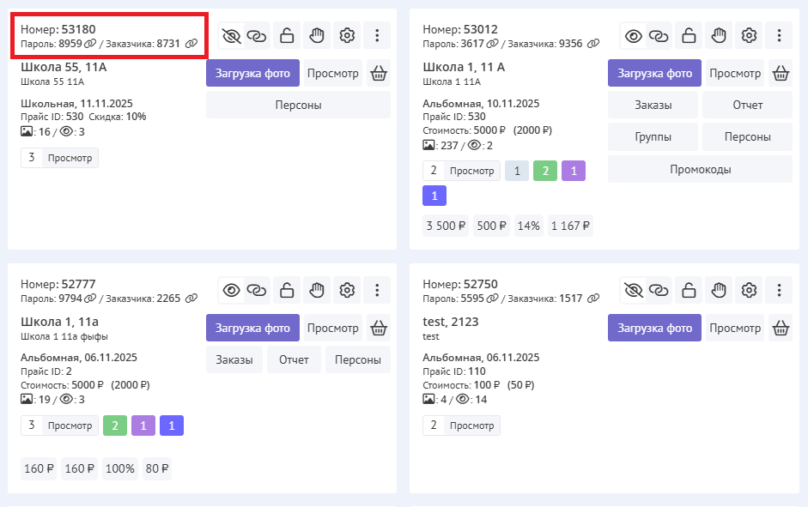This screenshot has height=507, width=808.
Task: Toggle visibility eye for order 53180
Action: (x=231, y=35)
